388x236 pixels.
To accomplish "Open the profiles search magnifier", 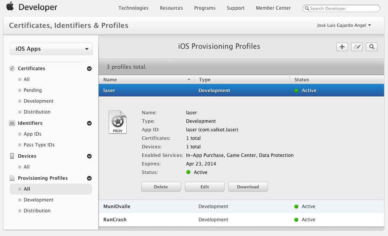I will (372, 47).
